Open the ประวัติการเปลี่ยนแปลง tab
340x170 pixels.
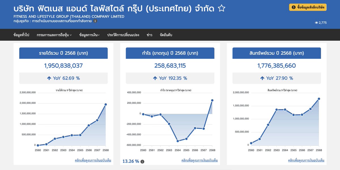tap(123, 35)
